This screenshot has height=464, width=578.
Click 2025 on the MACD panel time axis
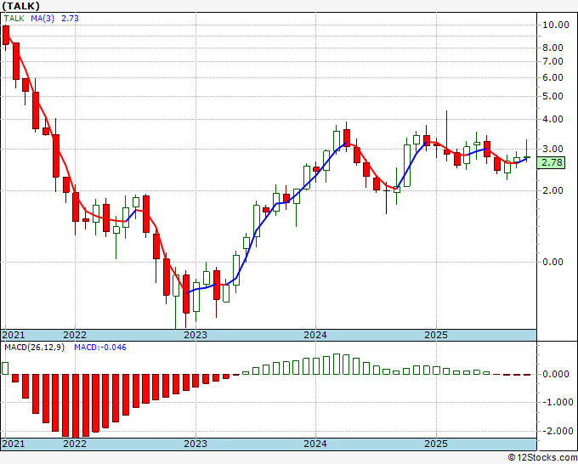point(436,444)
